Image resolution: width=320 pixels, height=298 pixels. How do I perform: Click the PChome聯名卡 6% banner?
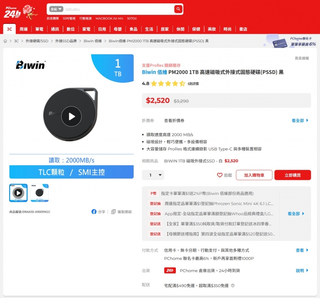tap(290, 41)
